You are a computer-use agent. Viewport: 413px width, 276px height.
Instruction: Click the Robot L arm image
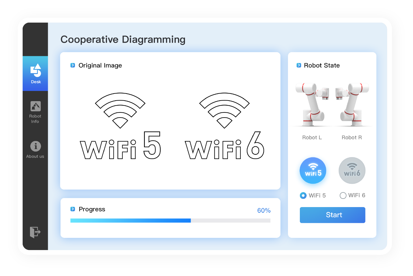click(312, 105)
